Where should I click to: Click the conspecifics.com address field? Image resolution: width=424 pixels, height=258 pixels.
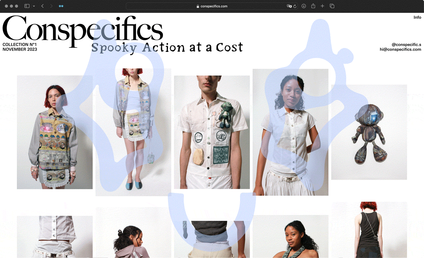212,6
